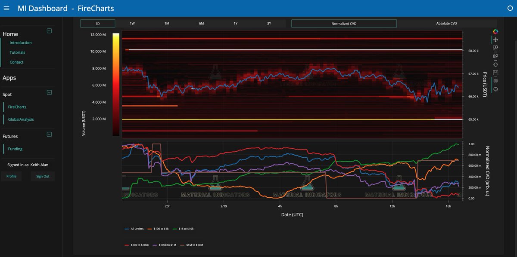Select the 6M timeframe tab

click(201, 23)
